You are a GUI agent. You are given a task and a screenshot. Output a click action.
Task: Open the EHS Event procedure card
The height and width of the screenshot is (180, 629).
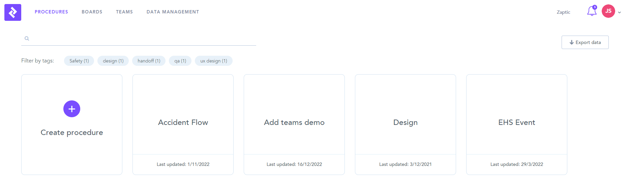coord(516,122)
